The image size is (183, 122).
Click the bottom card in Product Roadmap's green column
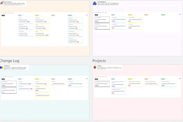click(75, 40)
